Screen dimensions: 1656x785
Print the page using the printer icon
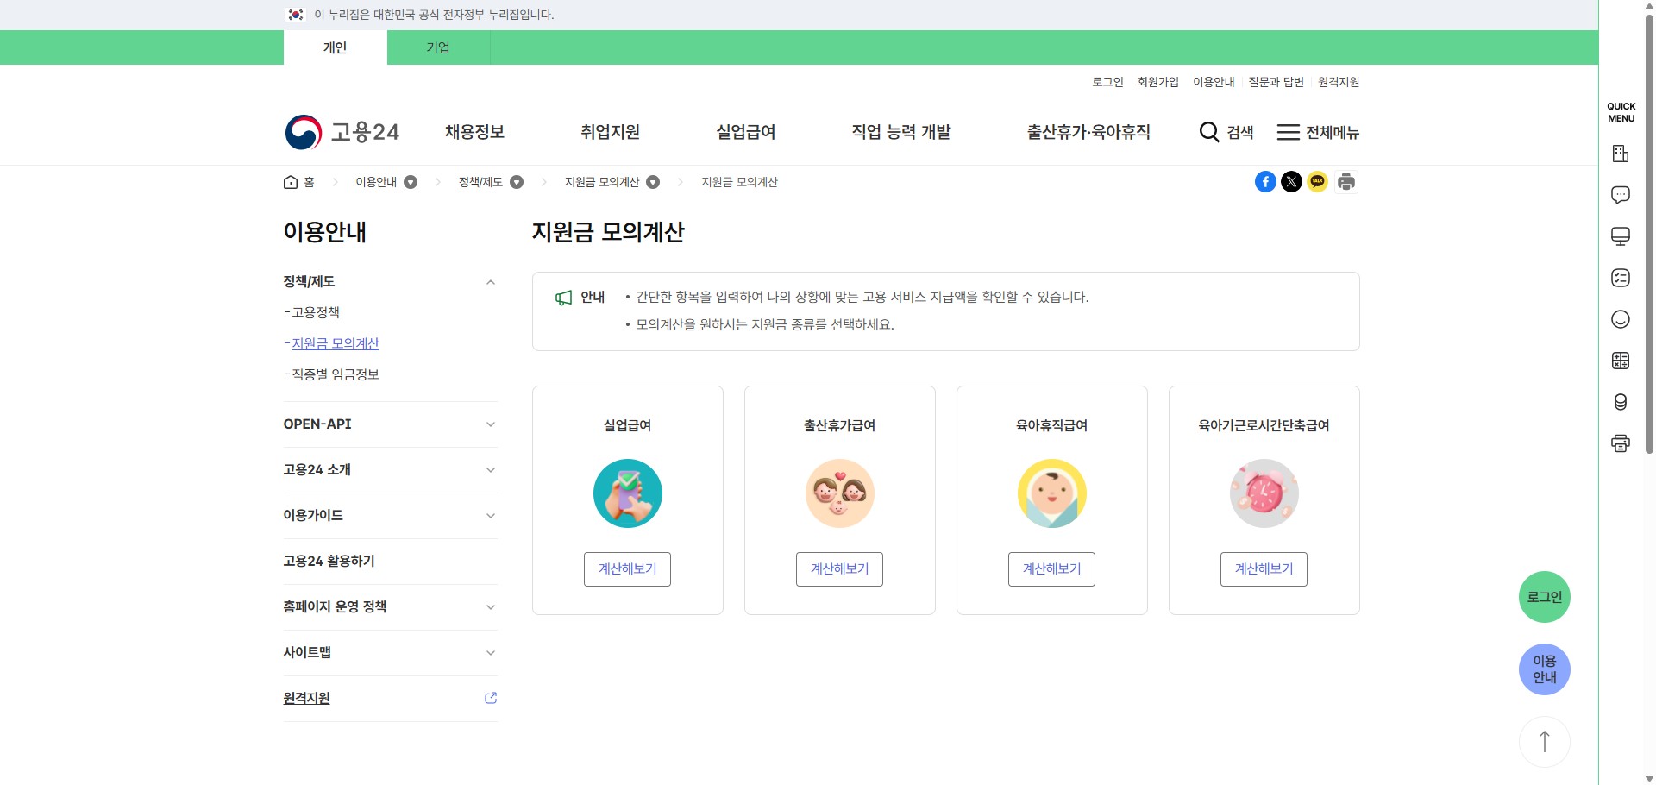pos(1345,182)
